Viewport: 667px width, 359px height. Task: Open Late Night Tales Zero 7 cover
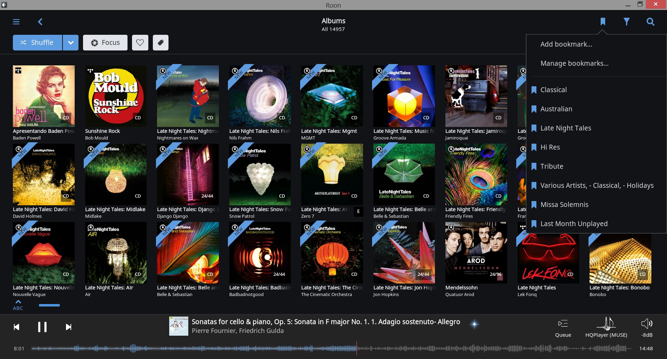pyautogui.click(x=332, y=174)
